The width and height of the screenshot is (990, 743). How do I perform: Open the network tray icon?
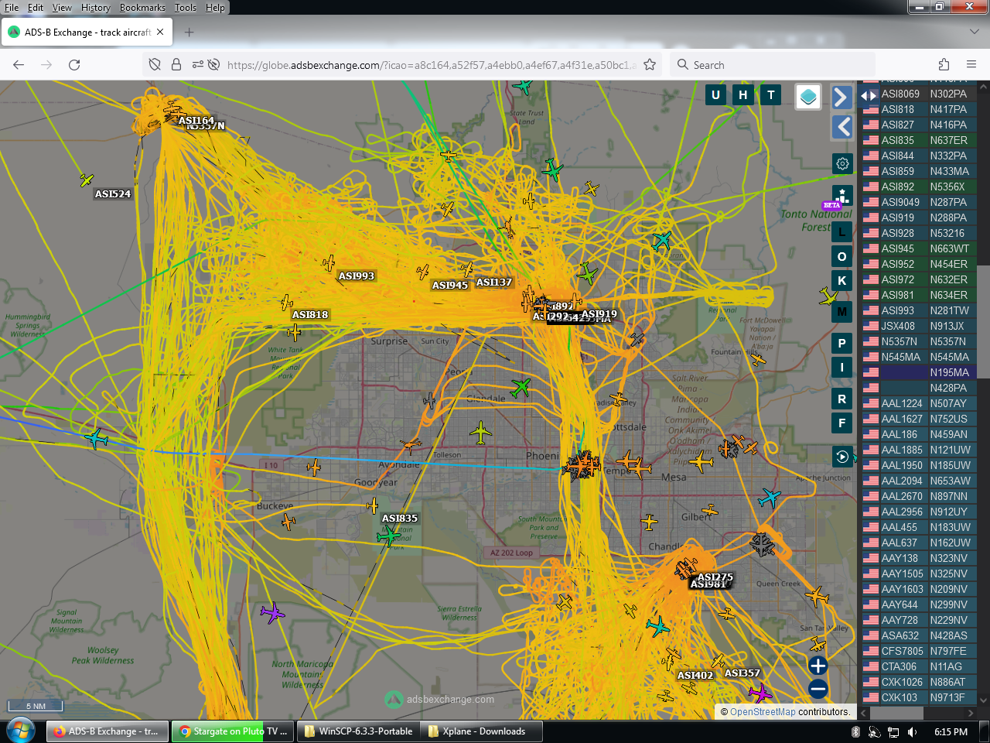click(893, 731)
